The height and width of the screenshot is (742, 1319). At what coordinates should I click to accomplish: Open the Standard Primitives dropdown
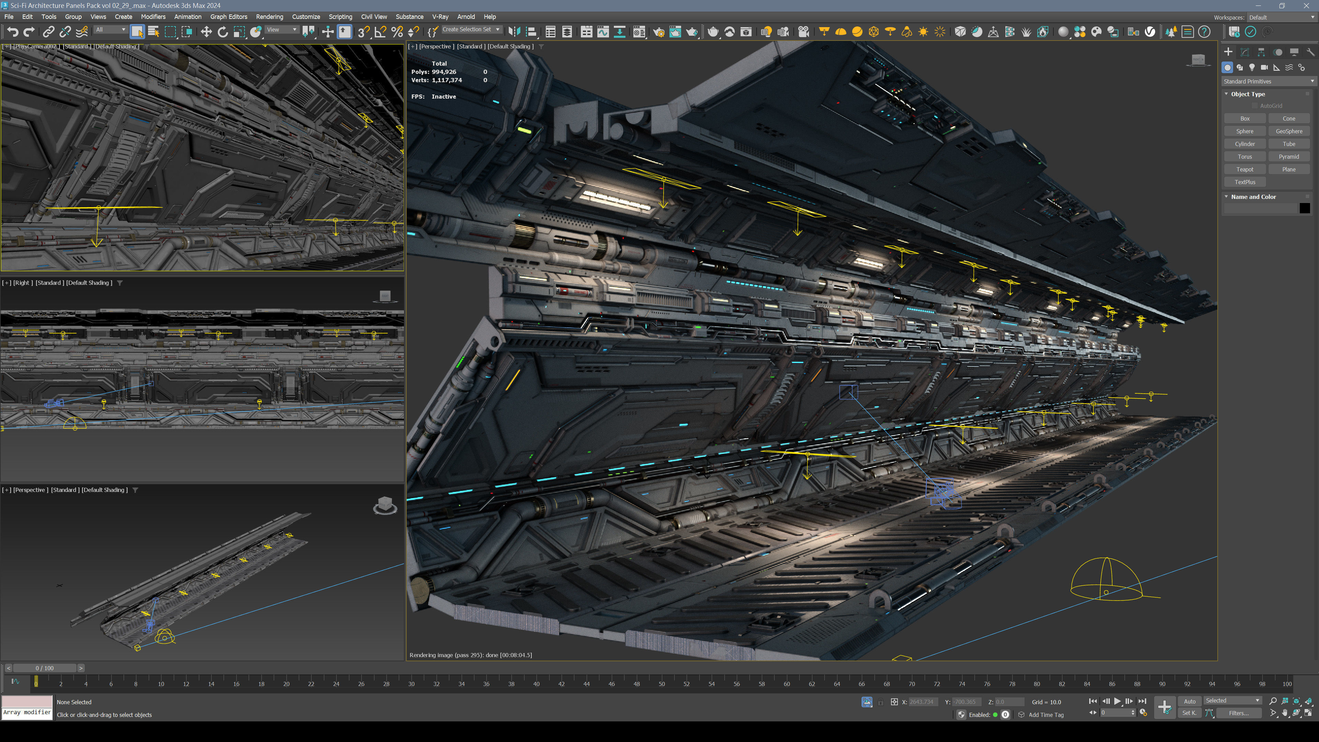(1267, 81)
